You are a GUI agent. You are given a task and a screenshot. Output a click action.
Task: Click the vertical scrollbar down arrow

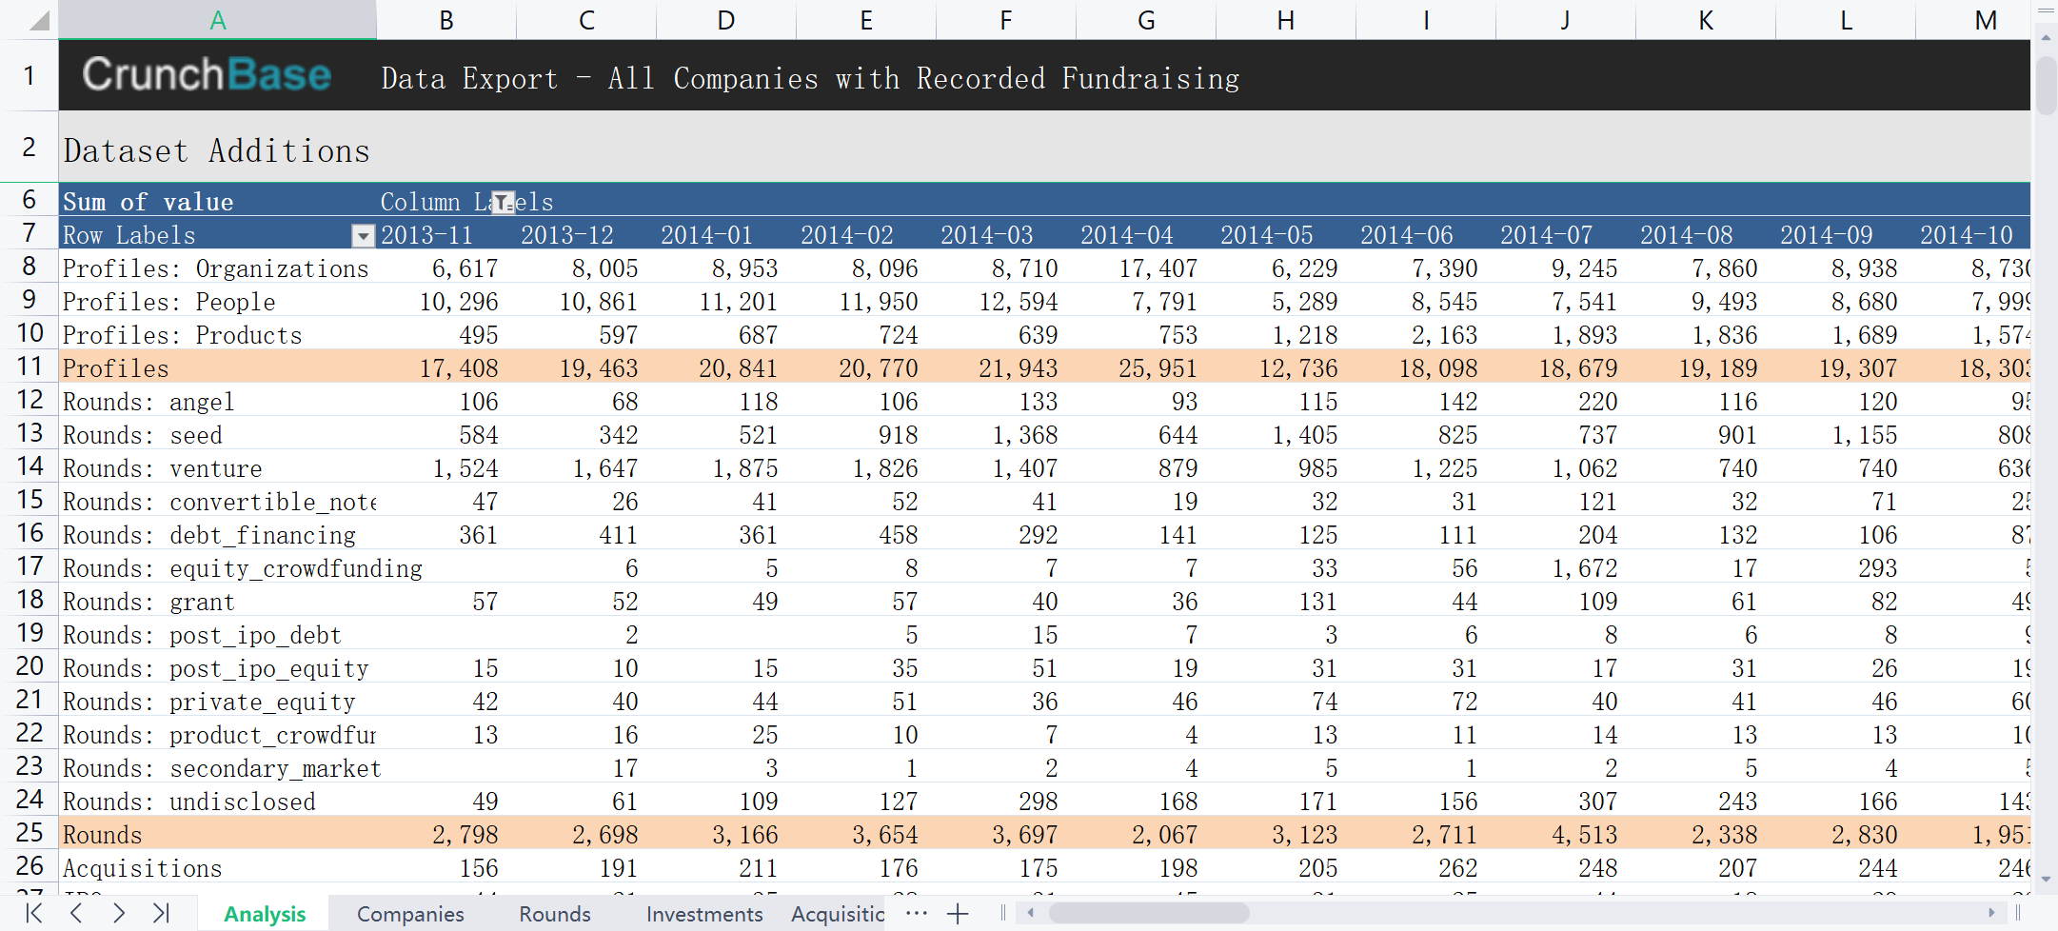2046,880
